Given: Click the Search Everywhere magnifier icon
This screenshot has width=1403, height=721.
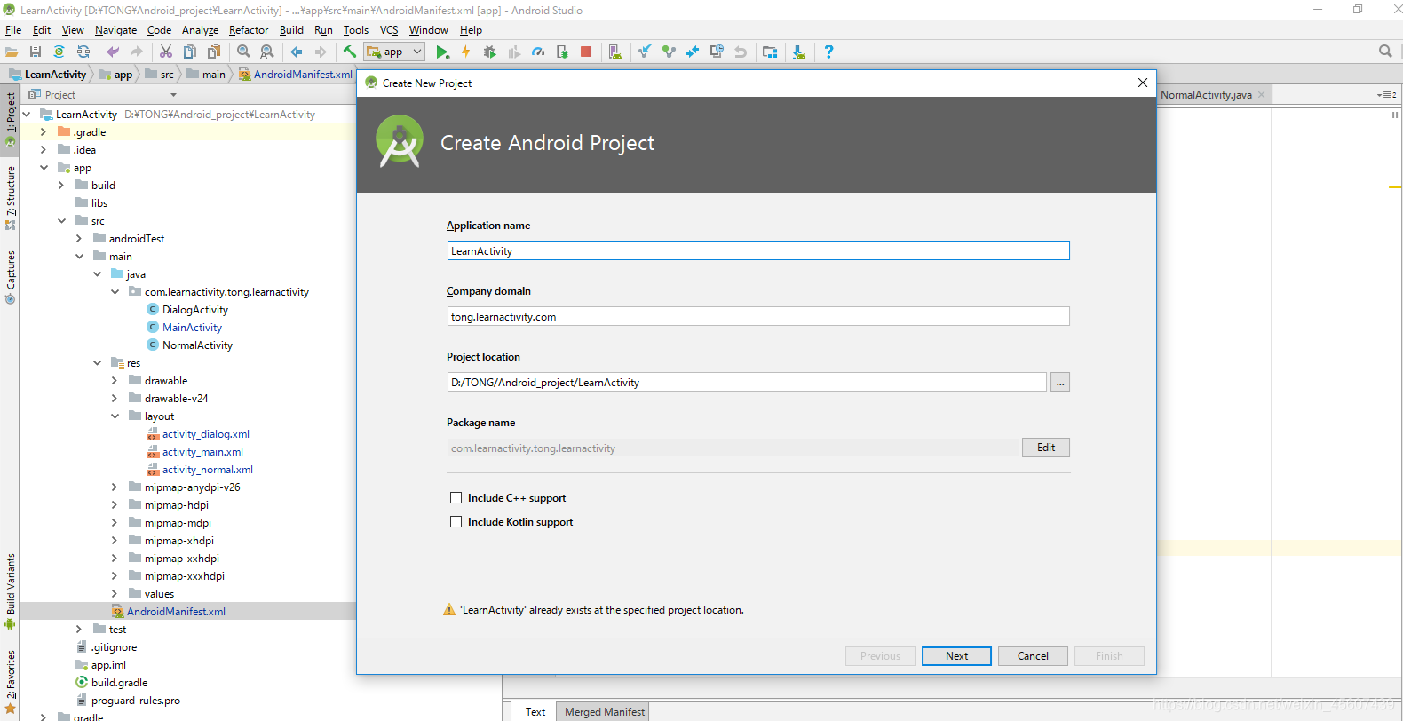Looking at the screenshot, I should point(1385,51).
